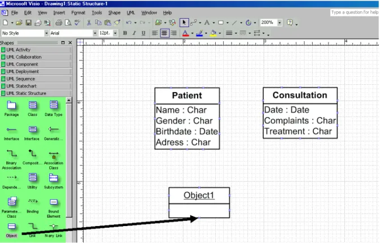Align text left
The height and width of the screenshot is (243, 380).
tap(155, 33)
